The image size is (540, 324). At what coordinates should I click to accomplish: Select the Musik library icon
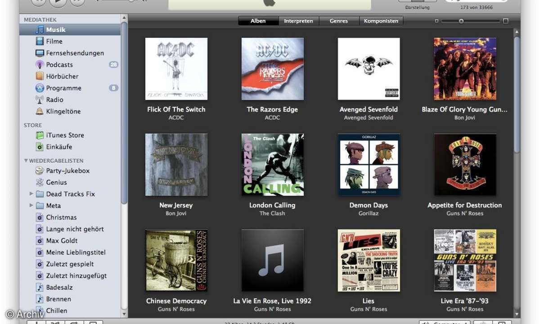click(x=40, y=30)
